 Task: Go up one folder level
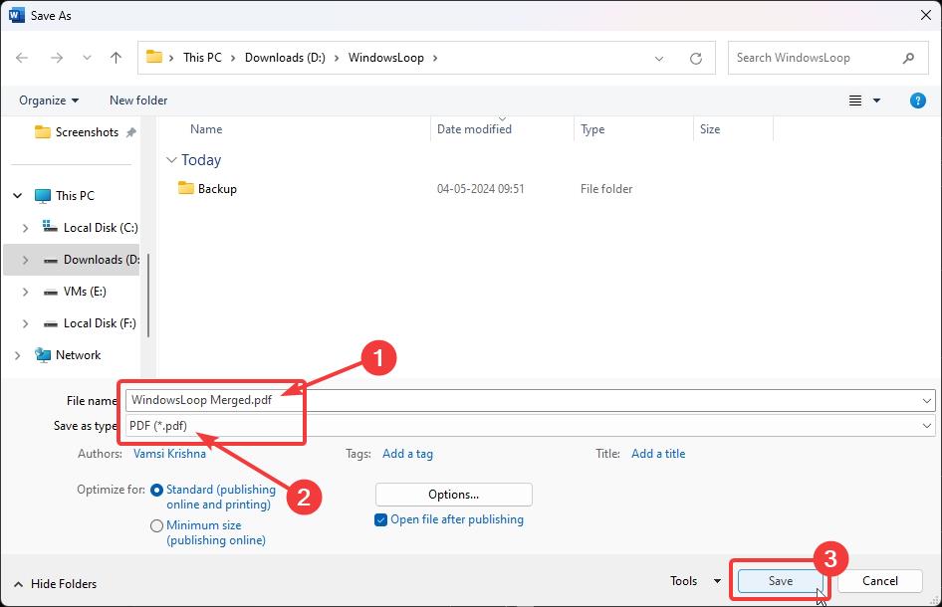click(115, 57)
